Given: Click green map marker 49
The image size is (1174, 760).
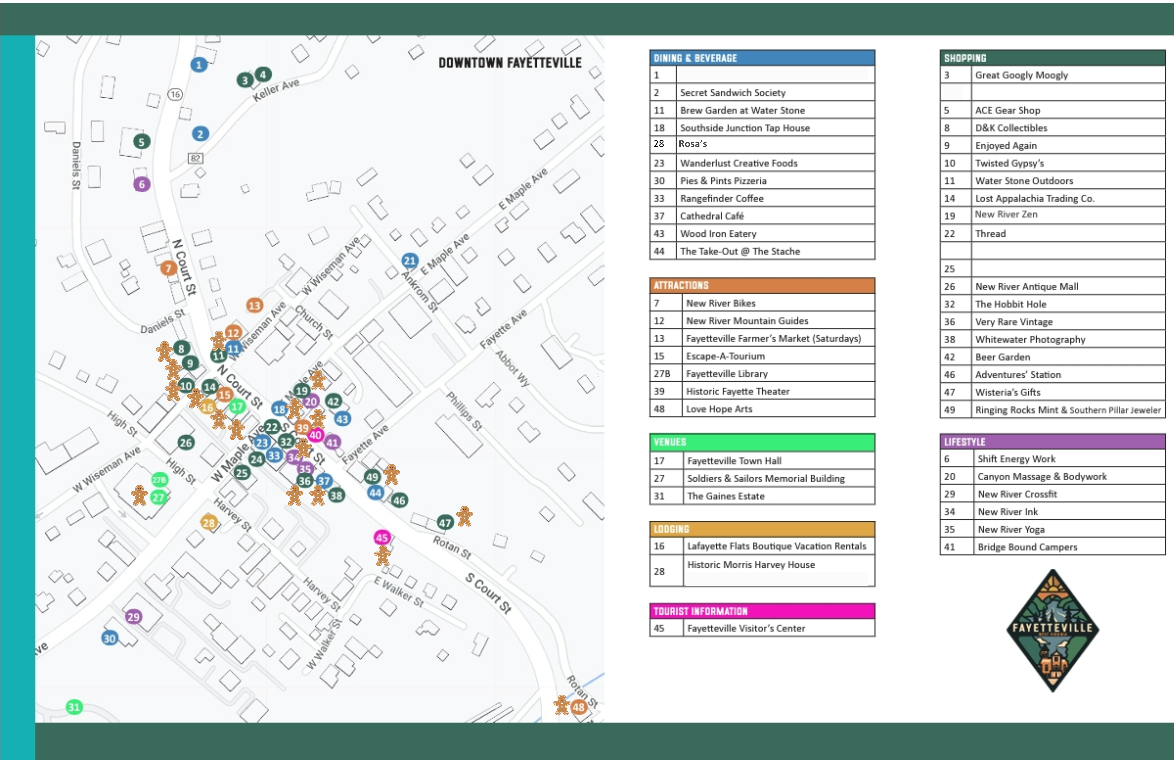Looking at the screenshot, I should coord(372,477).
